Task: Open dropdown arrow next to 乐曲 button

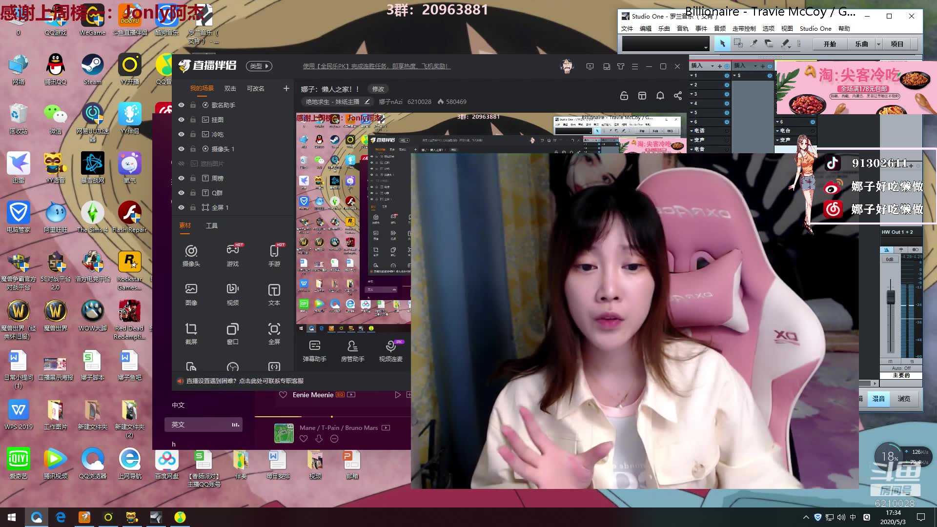Action: [878, 44]
